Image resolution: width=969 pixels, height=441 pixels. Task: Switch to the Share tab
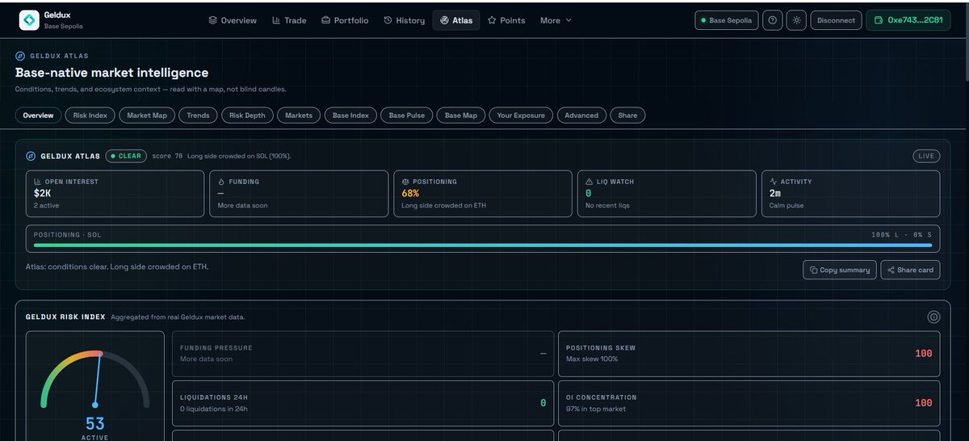coord(627,115)
